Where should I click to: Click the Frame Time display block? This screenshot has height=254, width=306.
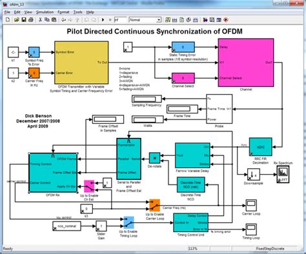point(182,109)
